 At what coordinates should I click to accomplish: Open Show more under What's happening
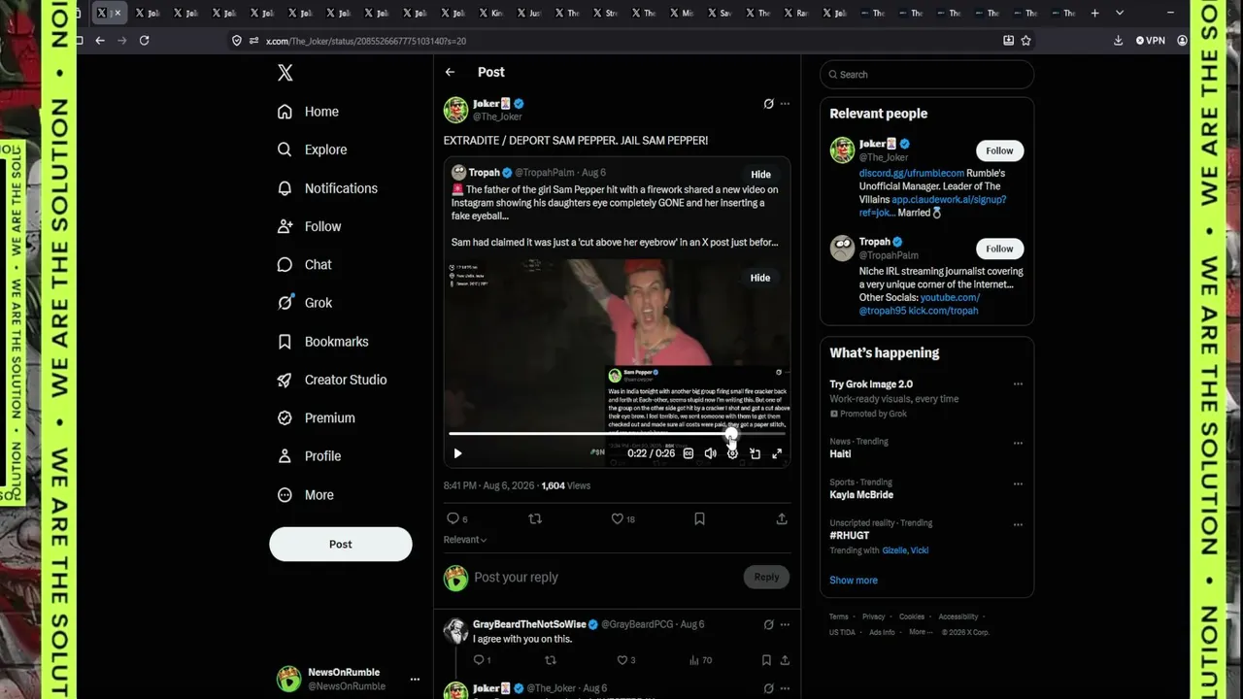click(x=854, y=581)
